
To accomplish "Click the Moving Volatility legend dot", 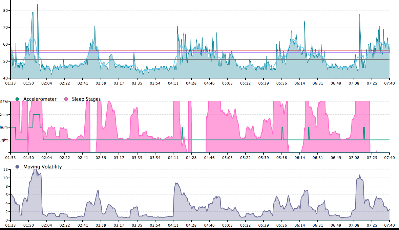I will 18,166.
